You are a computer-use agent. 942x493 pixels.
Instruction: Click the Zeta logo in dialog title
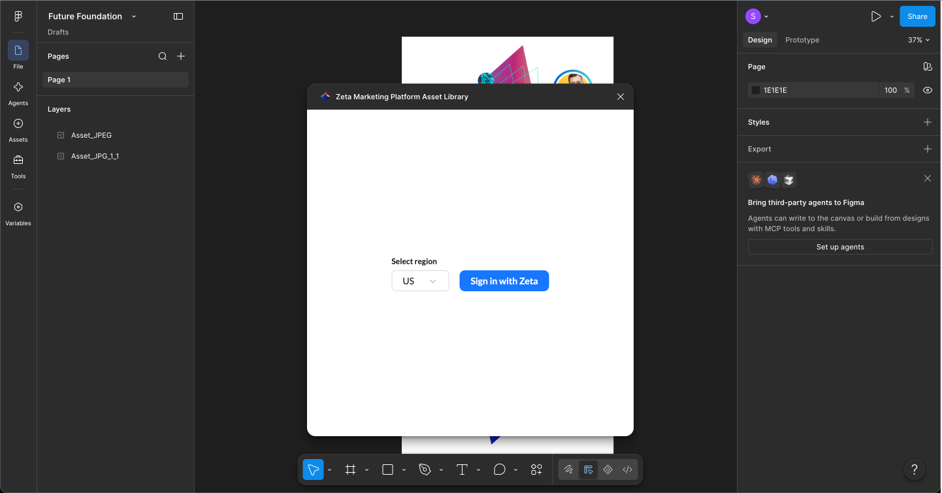pyautogui.click(x=325, y=97)
